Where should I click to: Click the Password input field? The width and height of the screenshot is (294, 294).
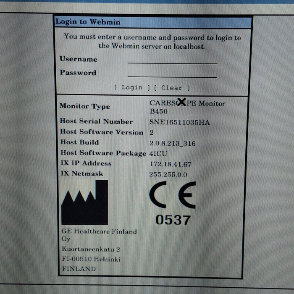tap(172, 73)
